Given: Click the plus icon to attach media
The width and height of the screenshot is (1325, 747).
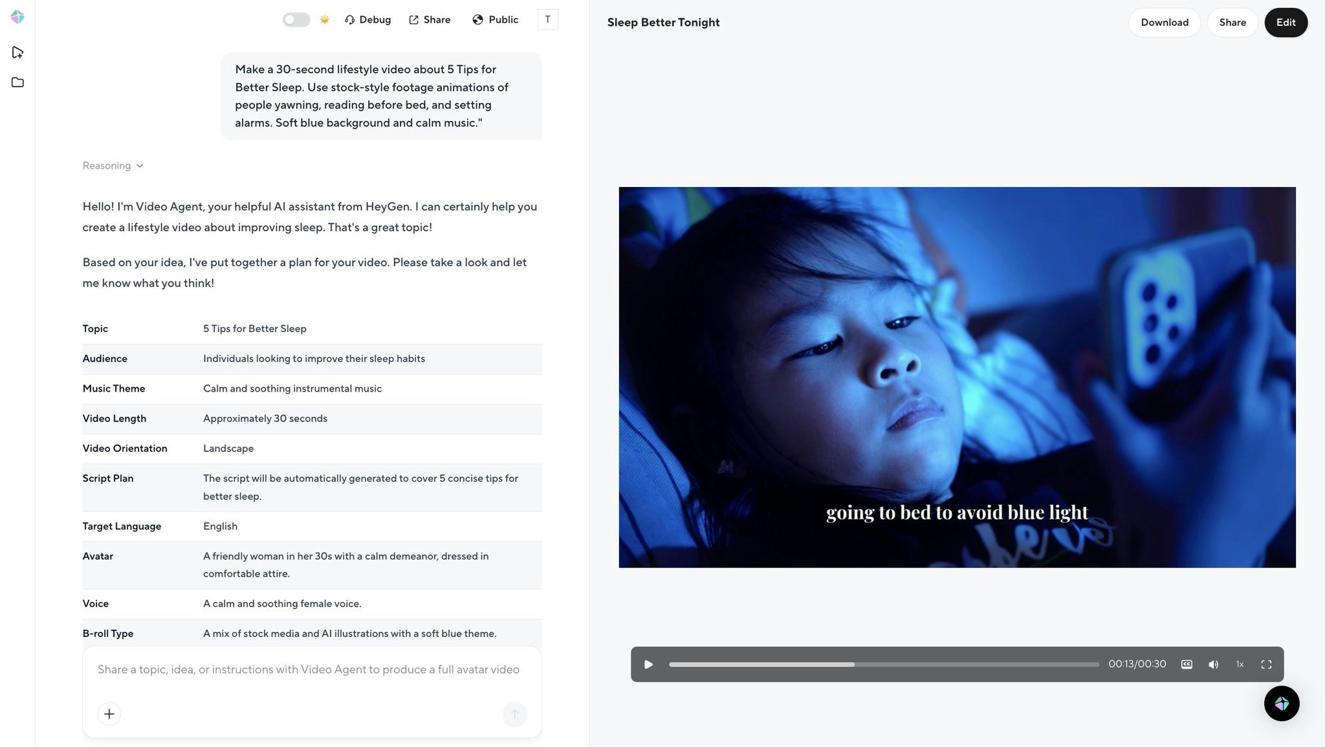Looking at the screenshot, I should (109, 714).
